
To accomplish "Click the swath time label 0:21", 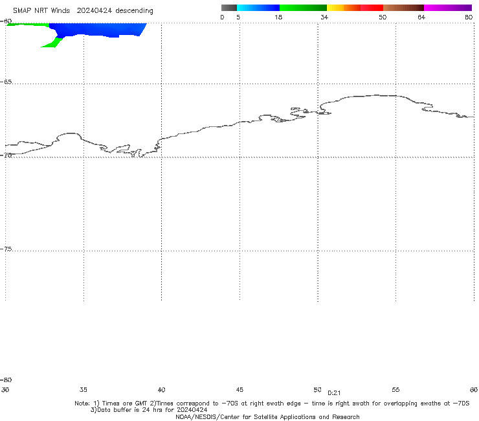I will (x=334, y=393).
